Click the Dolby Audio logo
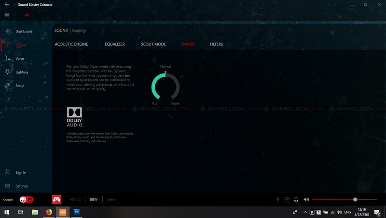This screenshot has width=386, height=218. (x=74, y=117)
